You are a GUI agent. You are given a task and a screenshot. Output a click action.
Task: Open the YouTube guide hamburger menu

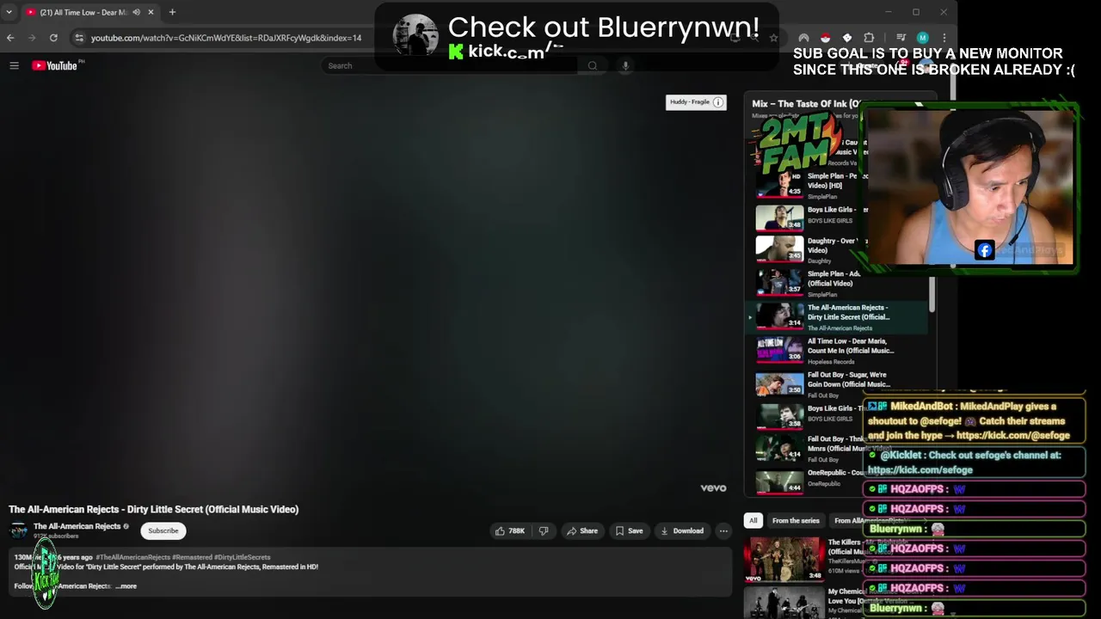click(14, 65)
